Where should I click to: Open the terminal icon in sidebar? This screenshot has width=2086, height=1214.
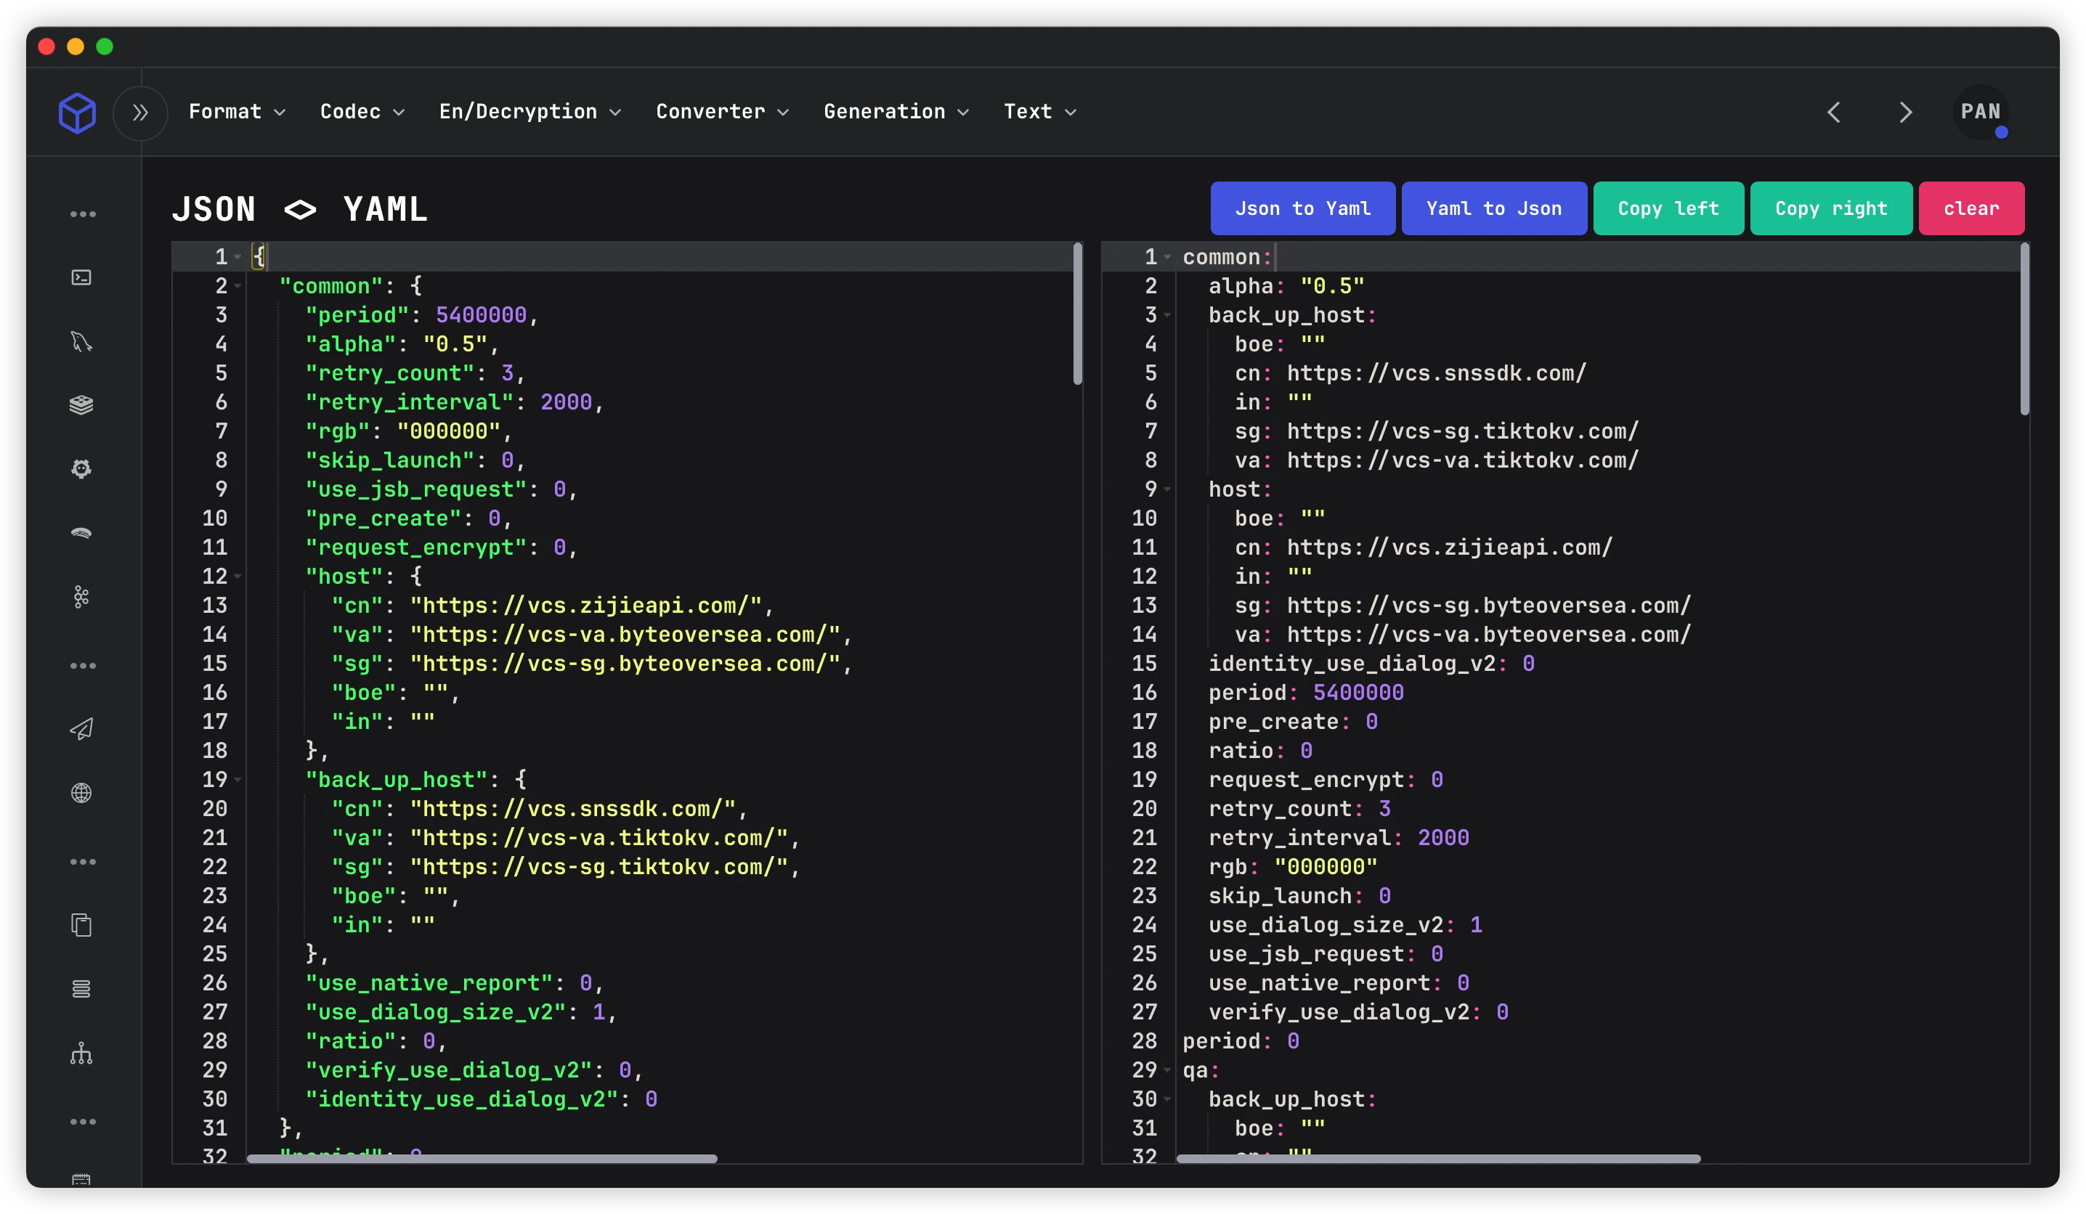tap(81, 277)
